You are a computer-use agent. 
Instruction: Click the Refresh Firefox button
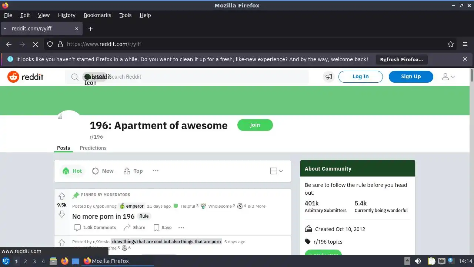401,59
